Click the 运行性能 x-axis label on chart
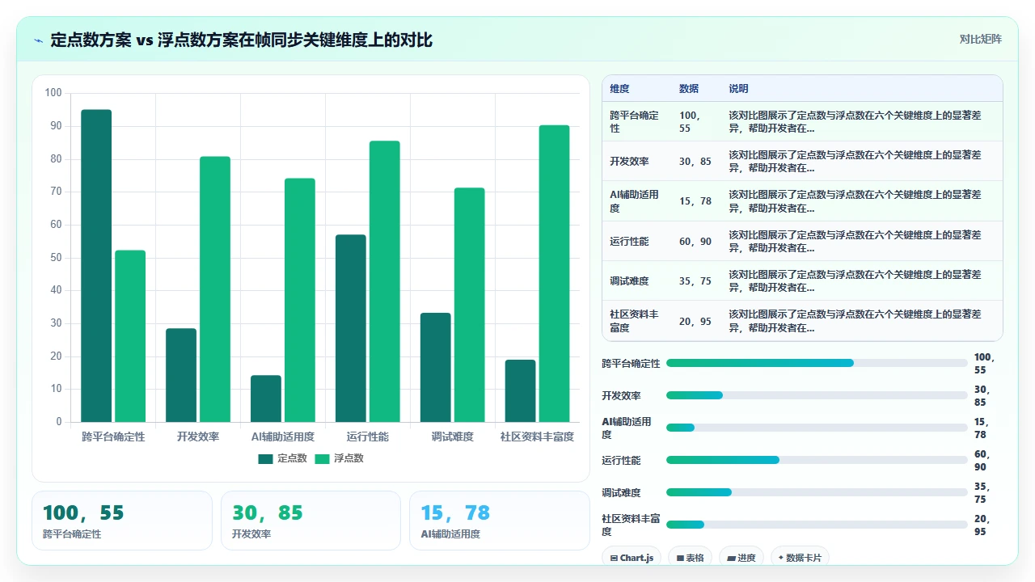 click(x=368, y=436)
